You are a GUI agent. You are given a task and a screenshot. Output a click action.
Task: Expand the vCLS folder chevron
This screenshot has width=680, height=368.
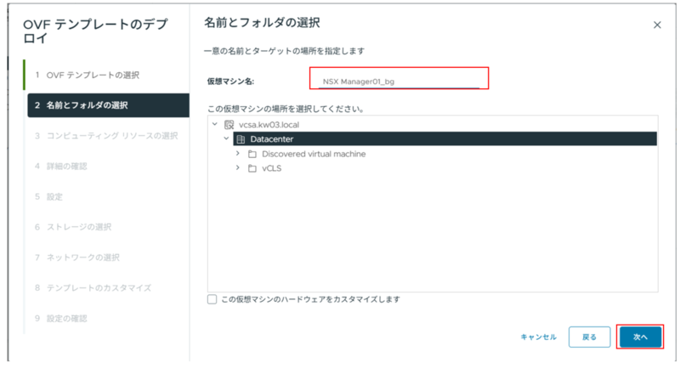click(238, 167)
